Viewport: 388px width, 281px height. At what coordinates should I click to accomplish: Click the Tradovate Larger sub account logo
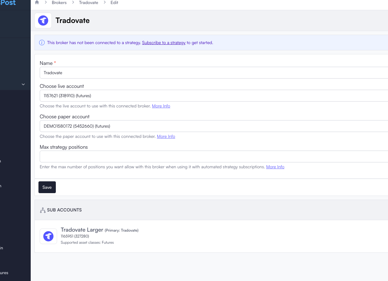48,236
